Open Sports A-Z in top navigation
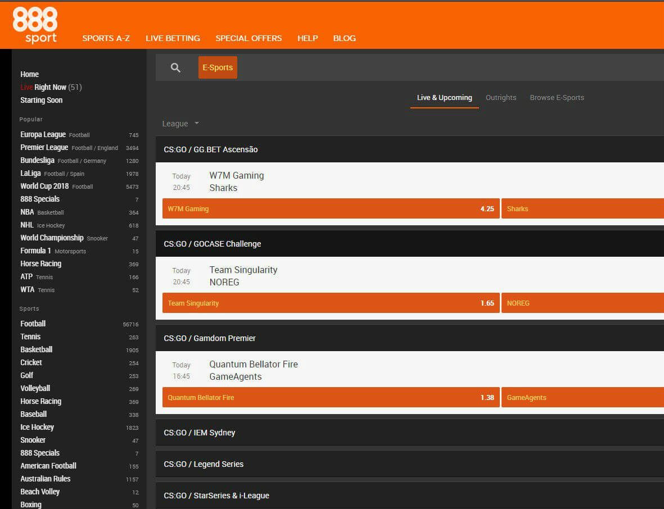This screenshot has width=664, height=509. (x=106, y=38)
